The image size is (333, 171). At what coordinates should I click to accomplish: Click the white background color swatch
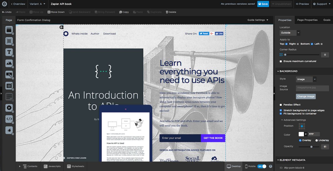click(x=301, y=134)
